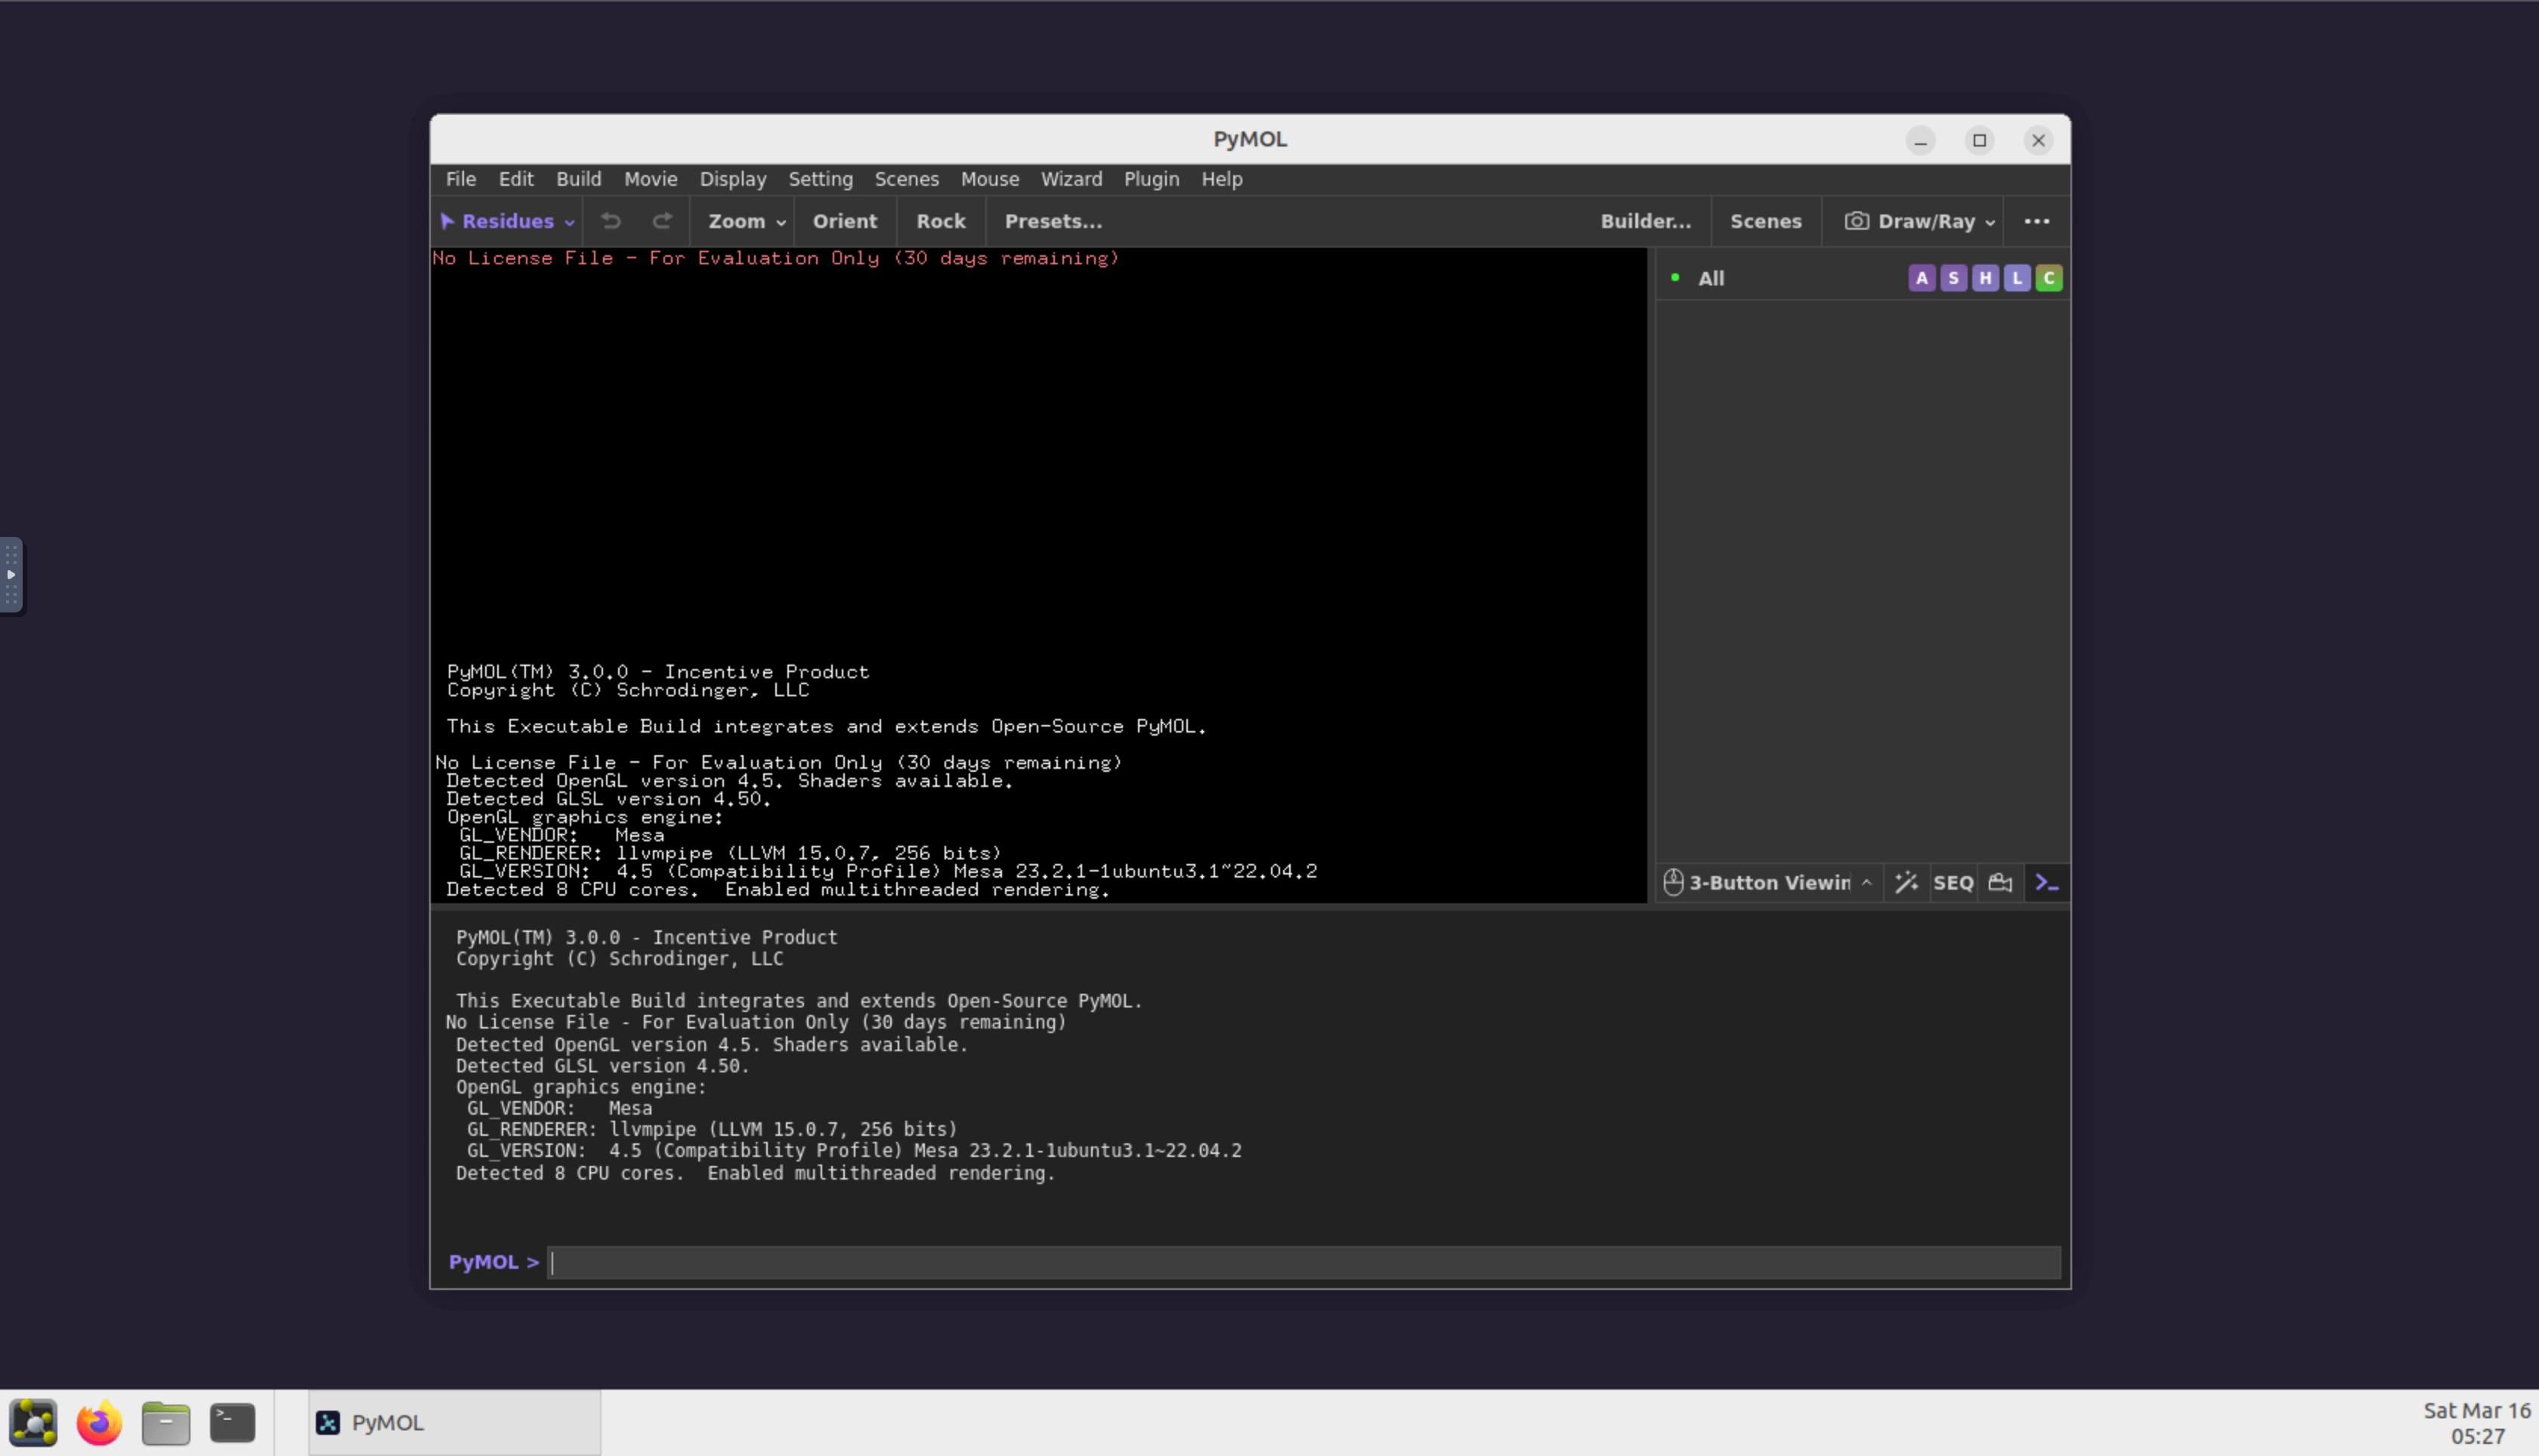This screenshot has height=1456, width=2539.
Task: Open the three-dots more options menu
Action: [2036, 221]
